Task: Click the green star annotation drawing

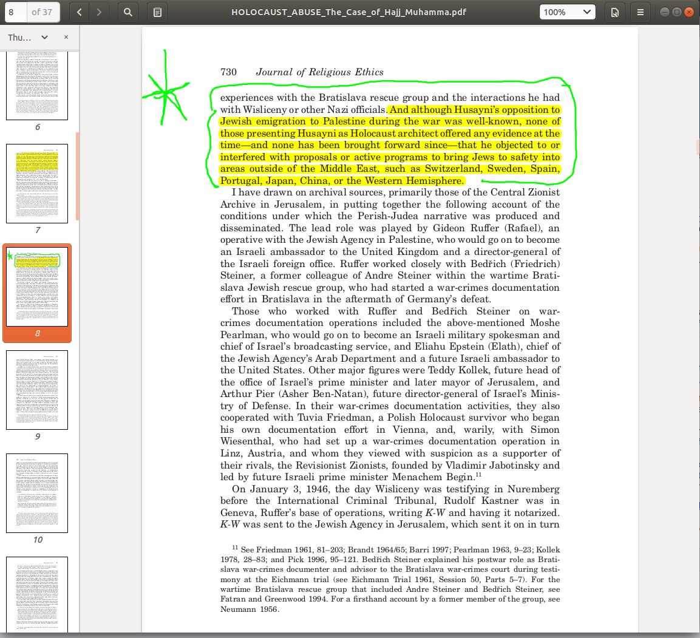Action: point(165,93)
